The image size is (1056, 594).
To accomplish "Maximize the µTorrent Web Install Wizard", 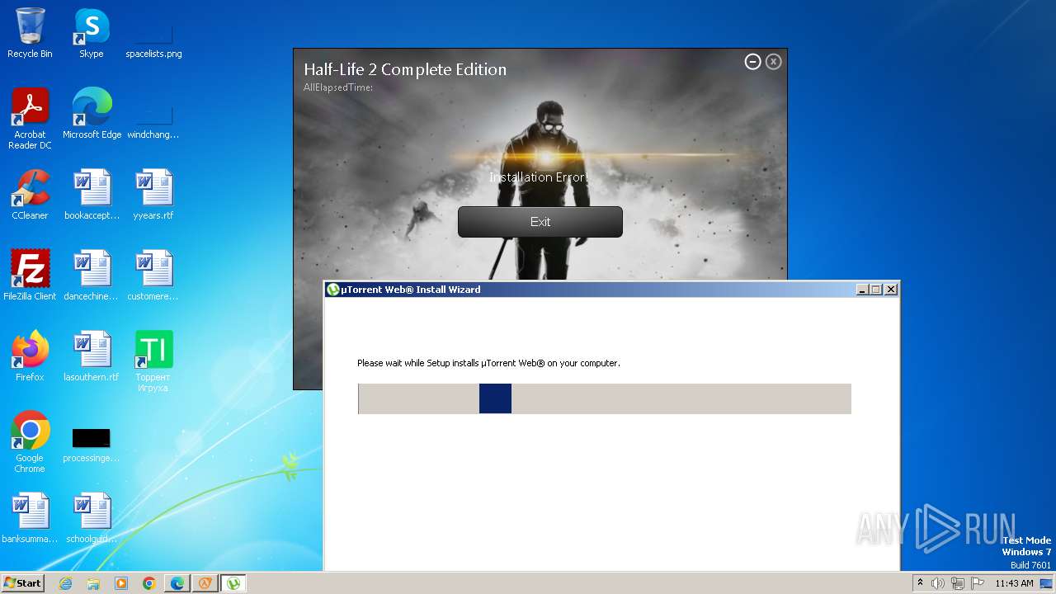I will [876, 290].
